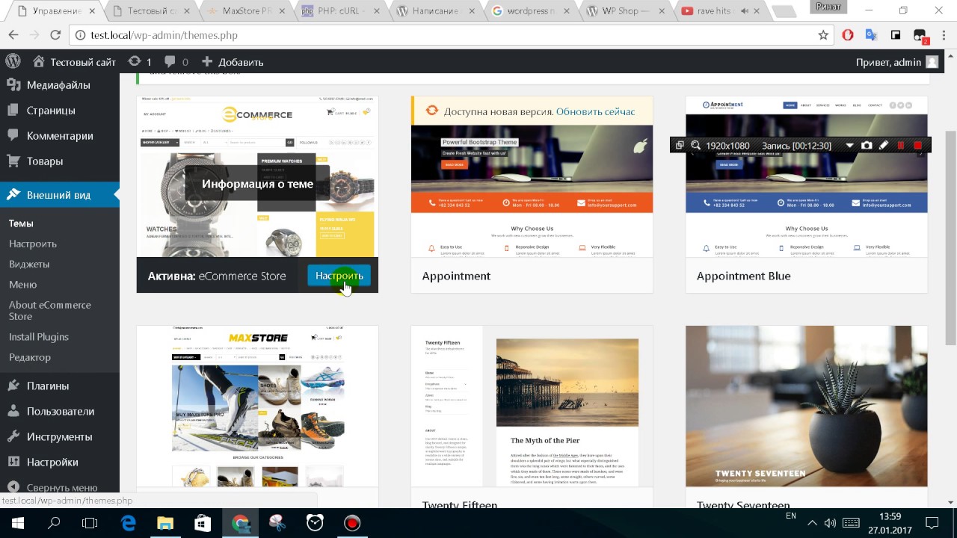Open recorder dropdown arrow
Image resolution: width=957 pixels, height=538 pixels.
849,146
